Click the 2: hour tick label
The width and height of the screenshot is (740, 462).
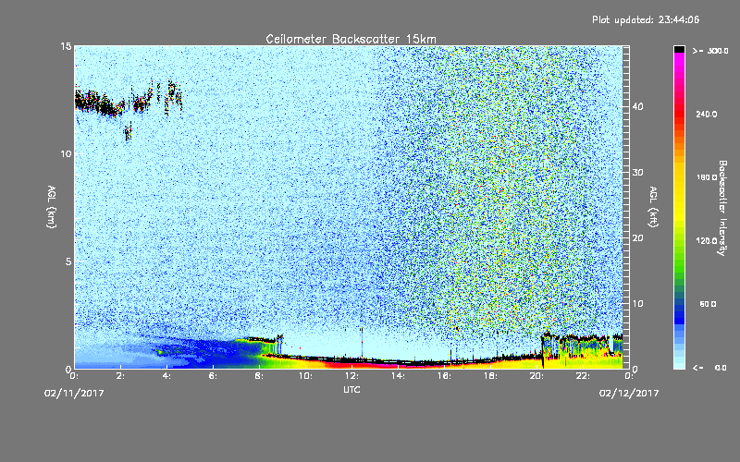[x=121, y=376]
